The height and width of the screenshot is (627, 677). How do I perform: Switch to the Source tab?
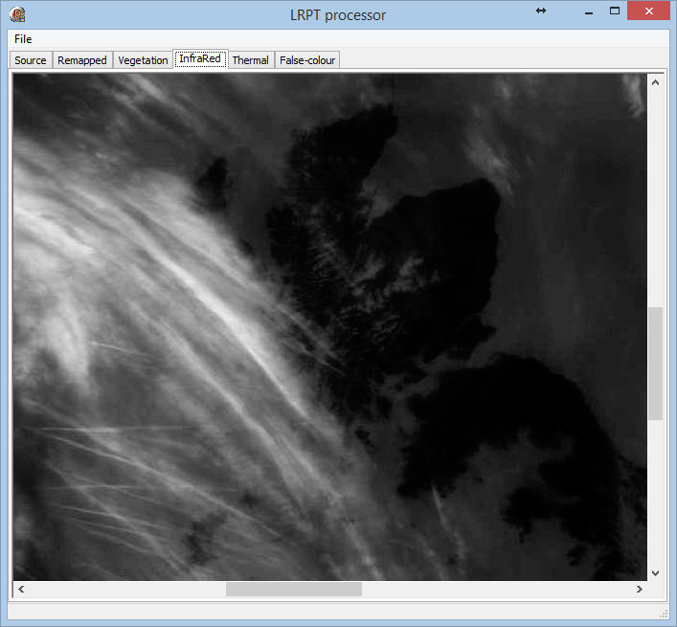31,60
